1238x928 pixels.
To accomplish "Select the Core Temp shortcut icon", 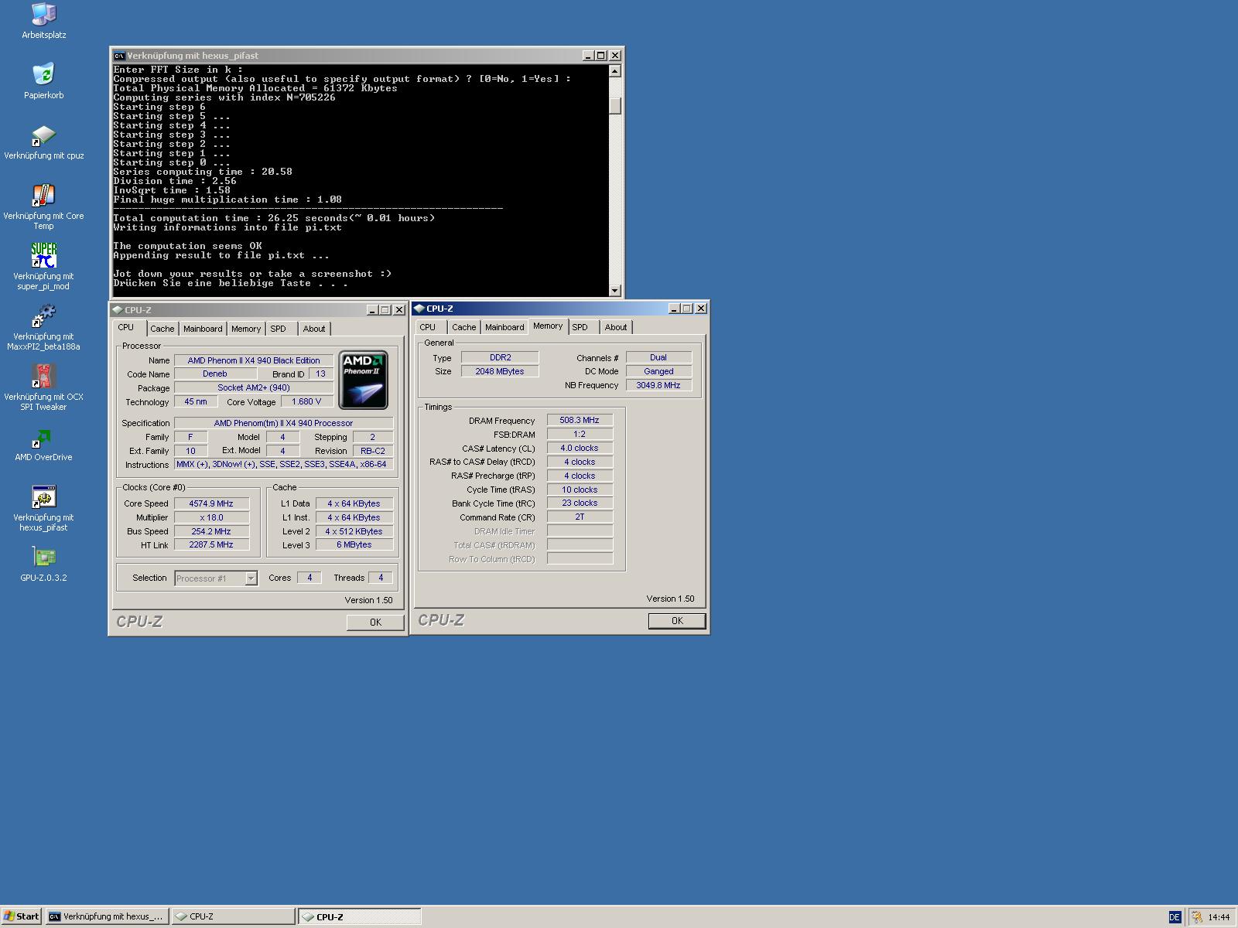I will click(43, 195).
